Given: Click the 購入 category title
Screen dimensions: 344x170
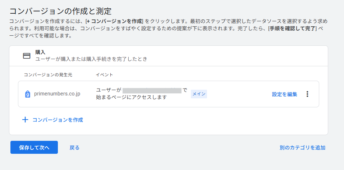Looking at the screenshot, I should [x=40, y=52].
